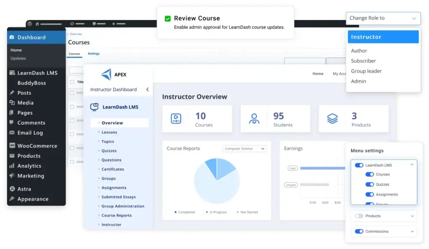The image size is (429, 249).
Task: Click the LearnDash LMS icon in the WP sidebar
Action: point(12,73)
